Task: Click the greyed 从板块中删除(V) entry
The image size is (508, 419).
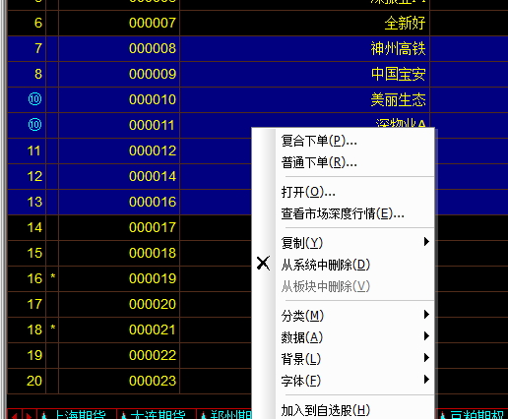Action: tap(344, 286)
